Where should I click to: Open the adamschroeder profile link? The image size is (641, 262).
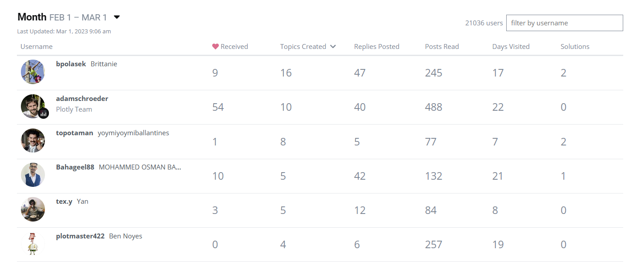click(82, 99)
